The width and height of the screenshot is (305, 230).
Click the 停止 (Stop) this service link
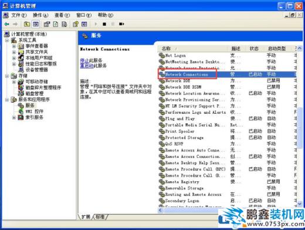[84, 60]
